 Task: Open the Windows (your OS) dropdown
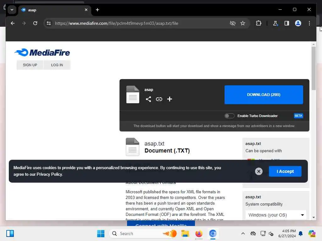(x=276, y=215)
